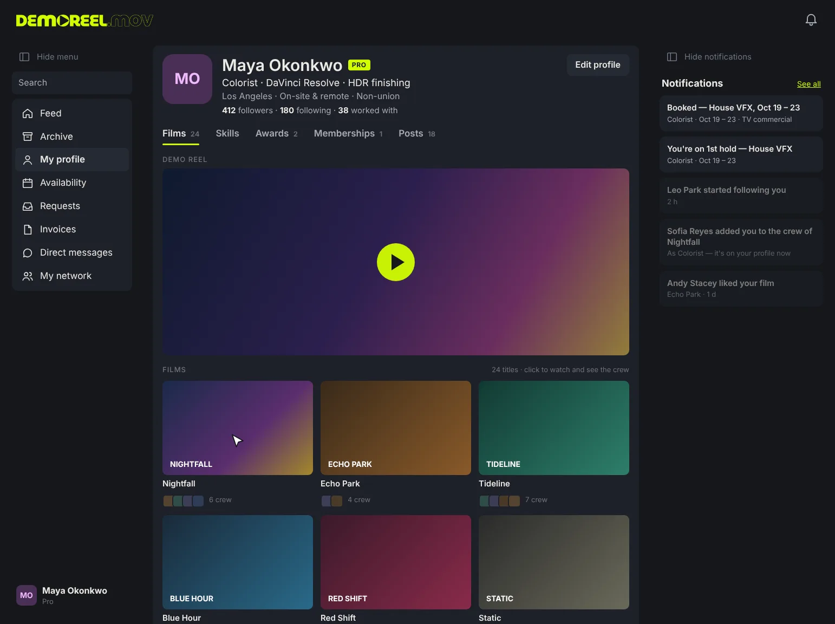Select the Films tab
This screenshot has width=835, height=624.
point(181,133)
